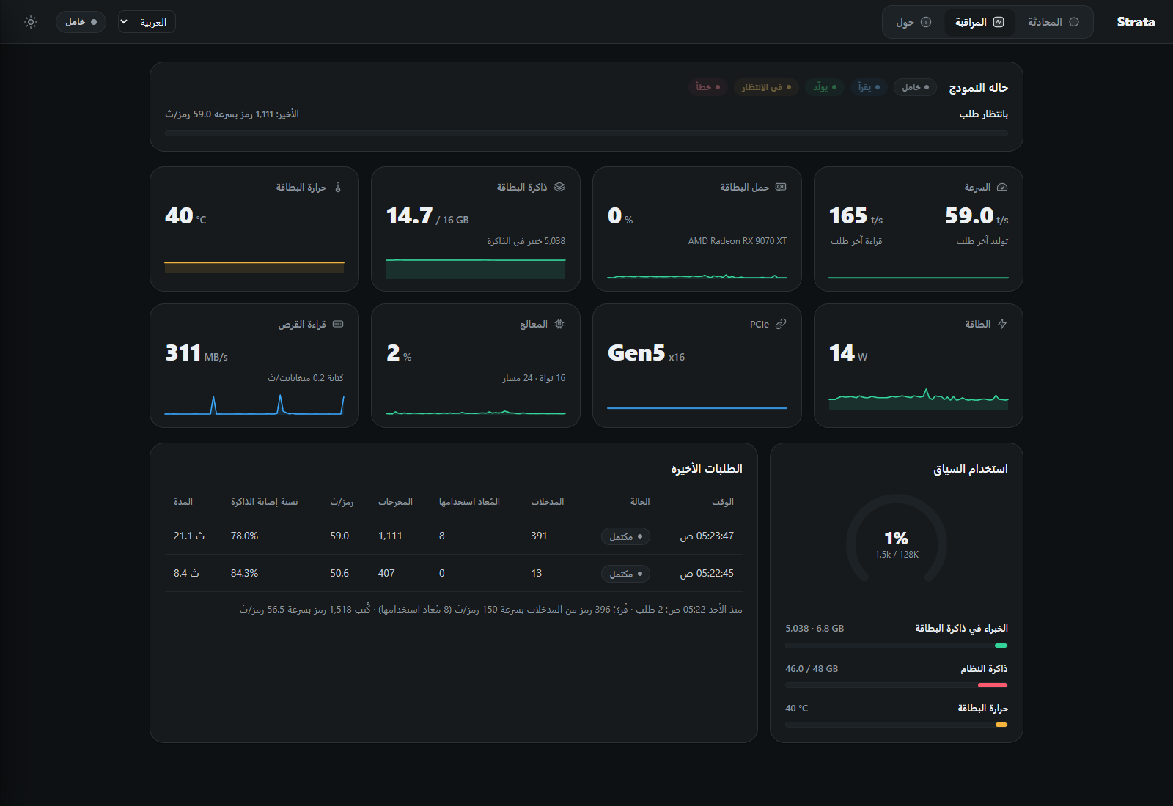The height and width of the screenshot is (806, 1173).
Task: Click the AMD Radeon RX 9070 XT label
Action: point(738,241)
